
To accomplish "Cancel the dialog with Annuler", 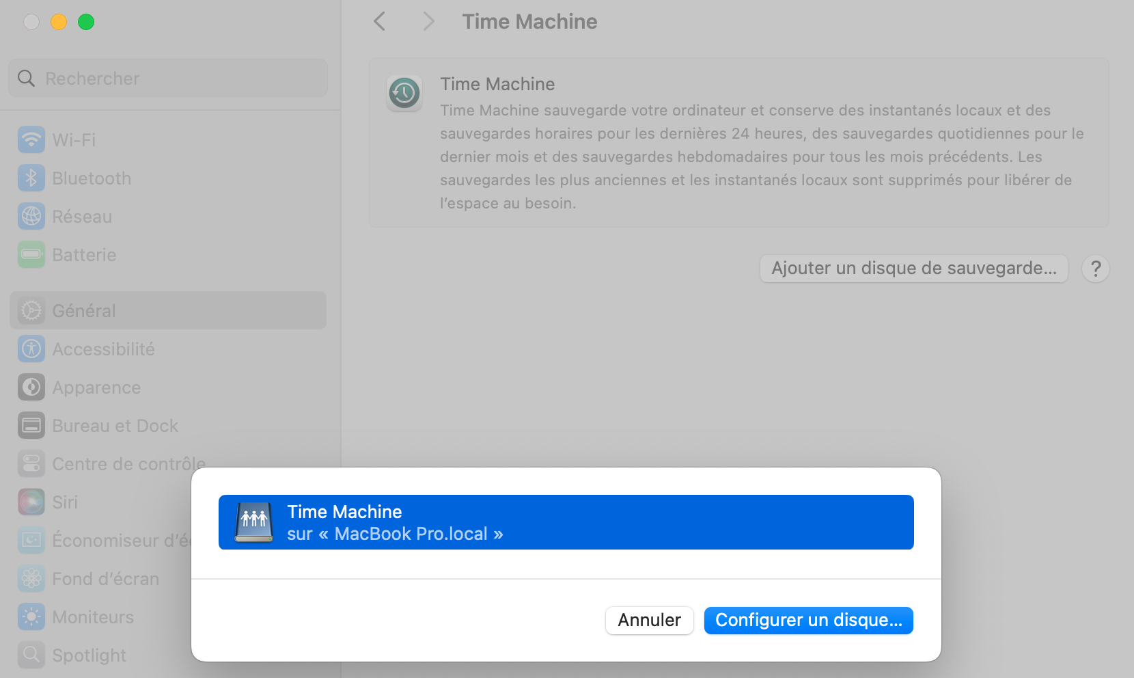I will (x=650, y=621).
